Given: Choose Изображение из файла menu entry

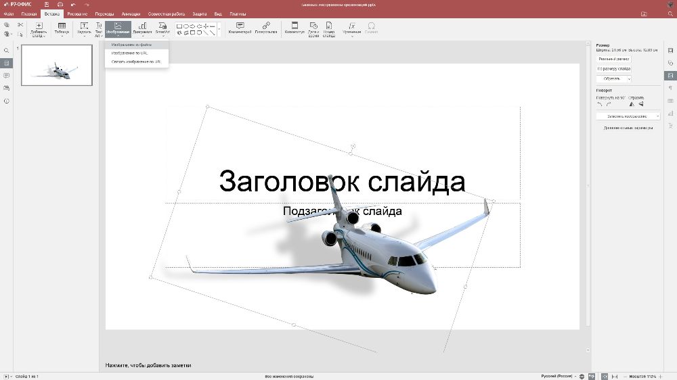Looking at the screenshot, I should point(131,45).
